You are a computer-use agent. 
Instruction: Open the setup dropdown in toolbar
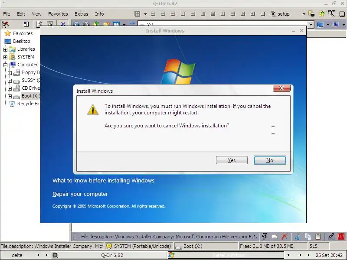click(x=304, y=14)
